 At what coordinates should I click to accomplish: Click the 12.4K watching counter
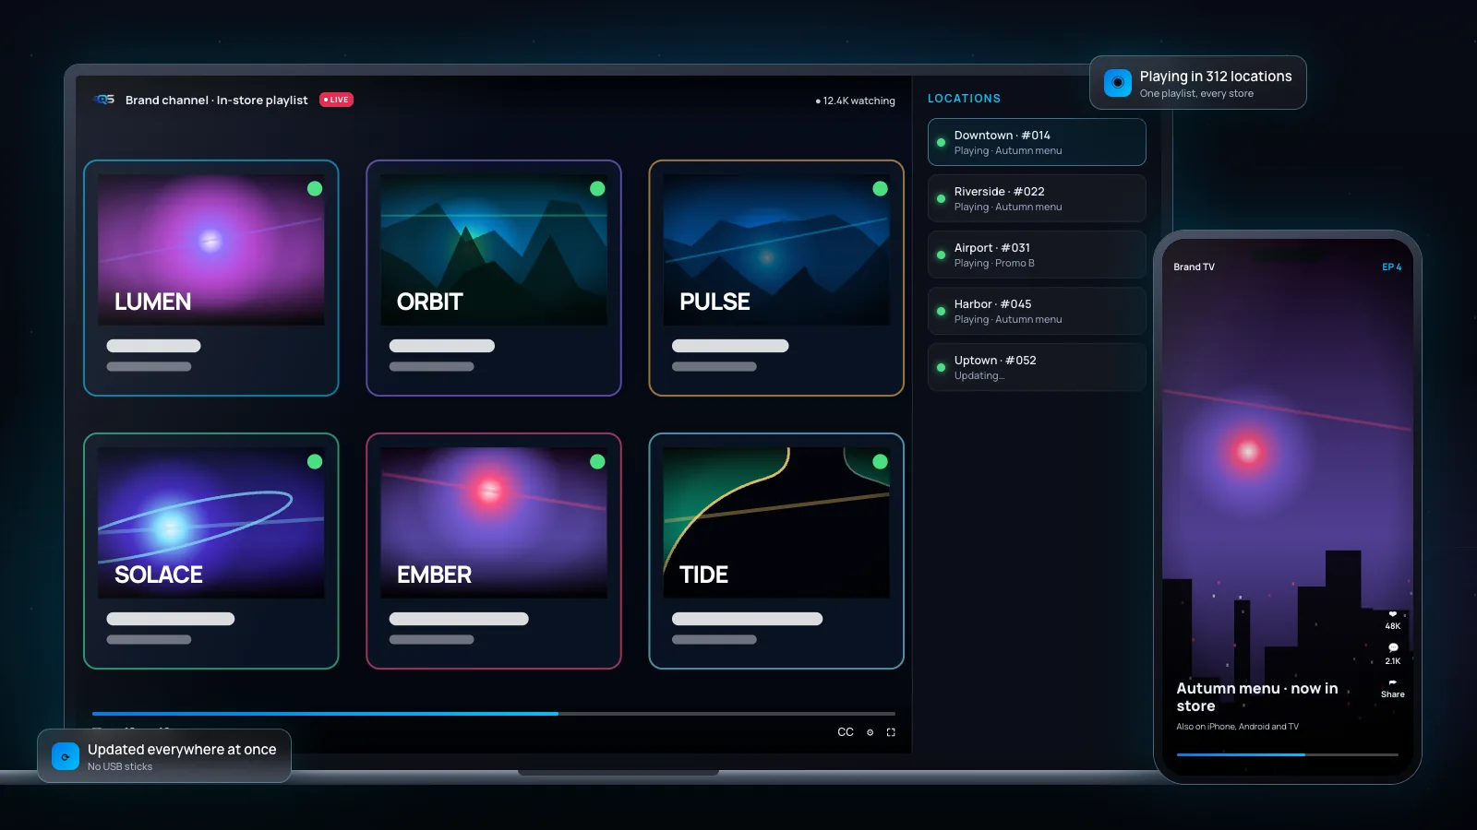856,101
